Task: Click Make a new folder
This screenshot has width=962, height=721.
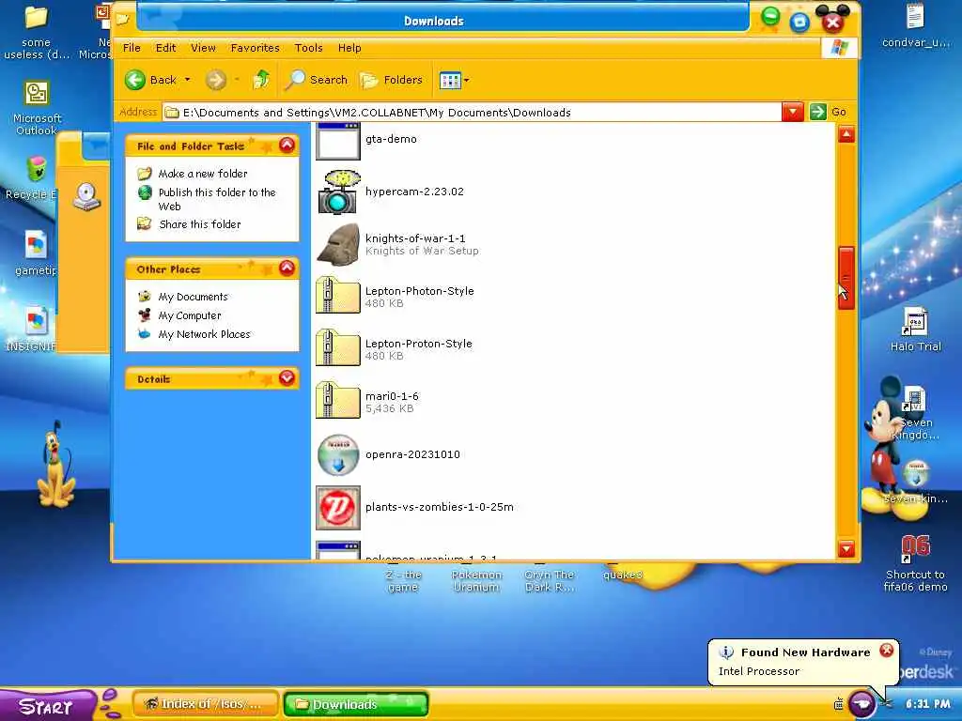Action: 203,174
